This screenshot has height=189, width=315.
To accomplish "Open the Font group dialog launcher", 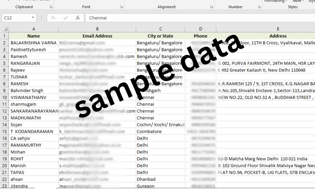I will coord(122,7).
